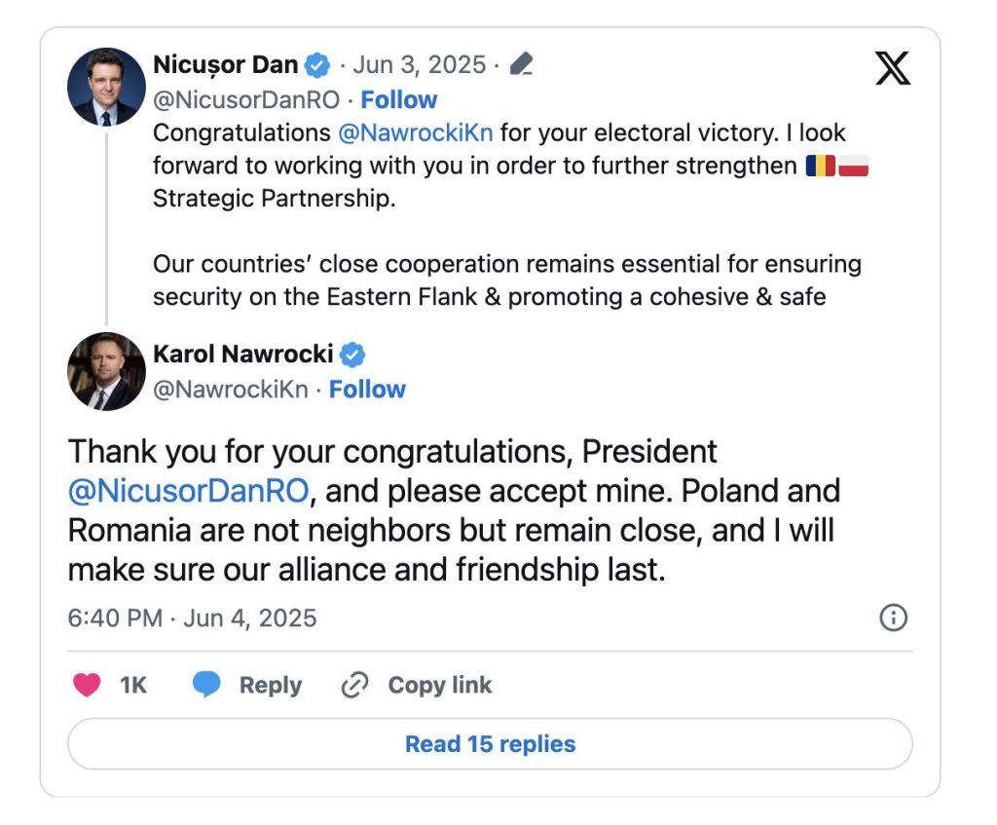This screenshot has height=825, width=997.
Task: Open the 6:40 PM · Jun 4, 2025 timestamp
Action: point(192,619)
